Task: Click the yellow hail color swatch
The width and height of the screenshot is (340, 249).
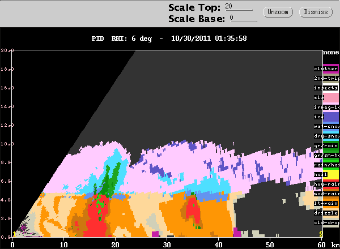Action: click(x=331, y=174)
